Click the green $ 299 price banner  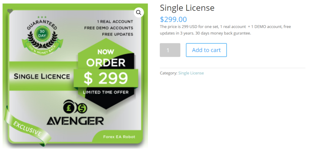[106, 78]
